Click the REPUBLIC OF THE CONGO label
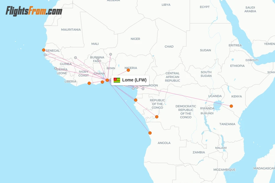Image resolution: width=275 pixels, height=183 pixels. (x=157, y=104)
